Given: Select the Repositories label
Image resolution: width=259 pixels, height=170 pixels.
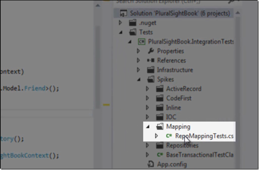Looking at the screenshot, I should coord(182,145).
